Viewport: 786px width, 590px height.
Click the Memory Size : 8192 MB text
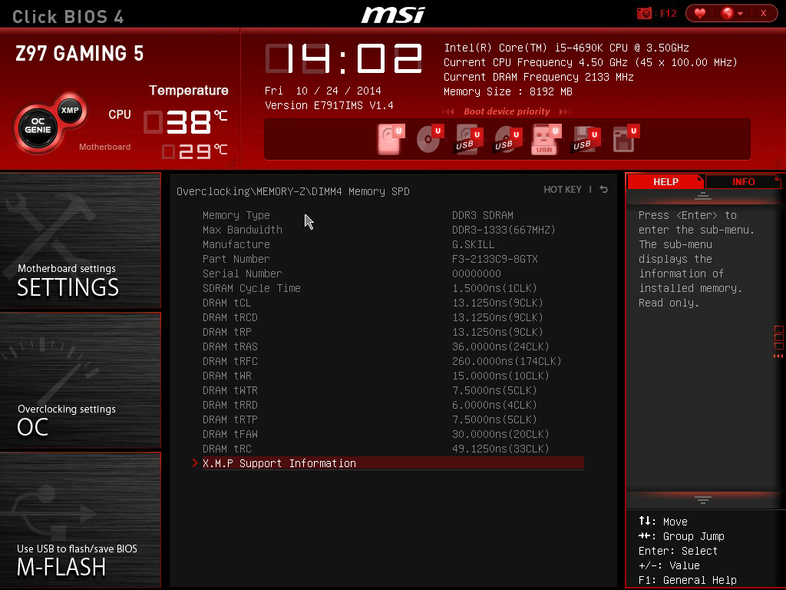tap(508, 91)
